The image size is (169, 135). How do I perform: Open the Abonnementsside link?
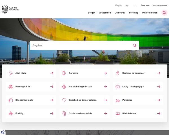(160, 5)
